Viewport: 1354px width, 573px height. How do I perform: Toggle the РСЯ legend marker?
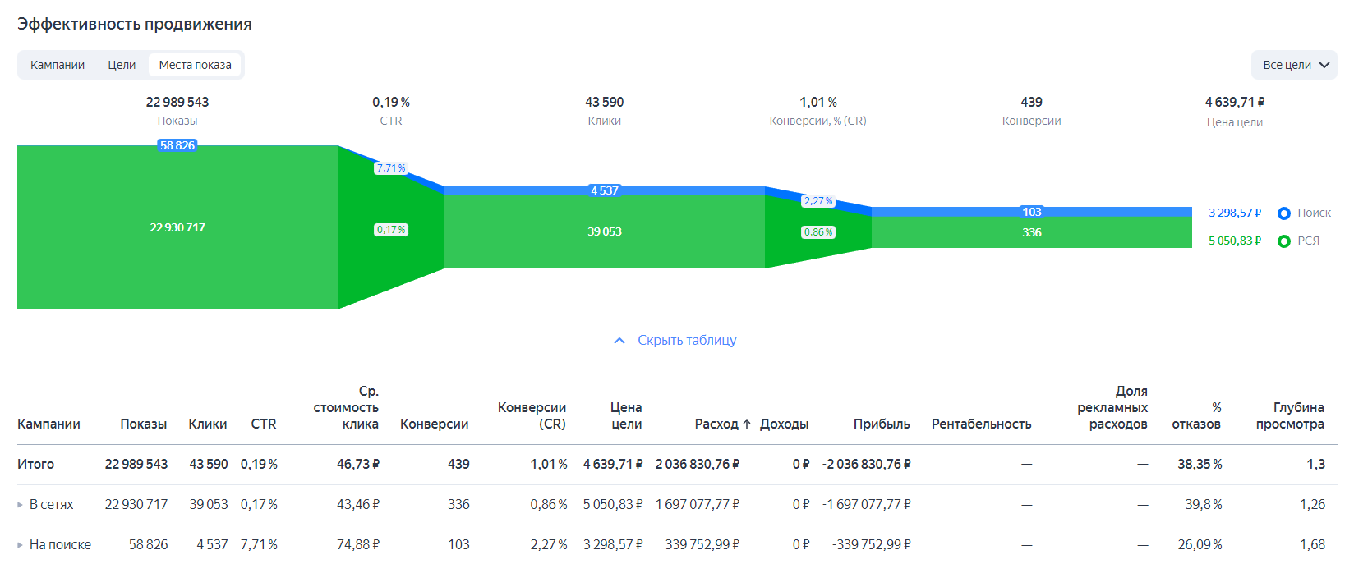tap(1284, 241)
